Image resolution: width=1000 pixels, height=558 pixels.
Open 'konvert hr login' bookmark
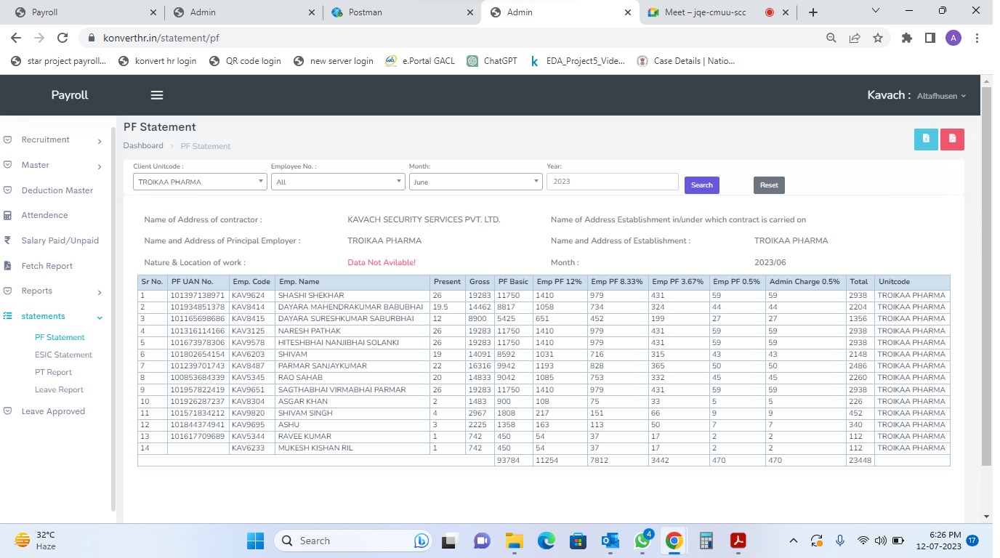(x=158, y=61)
